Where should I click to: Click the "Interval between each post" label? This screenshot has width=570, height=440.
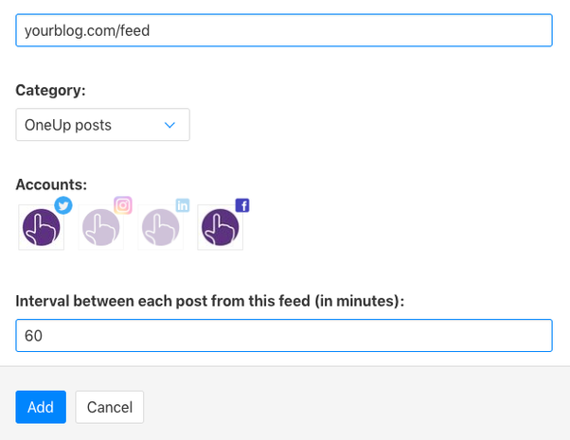209,302
